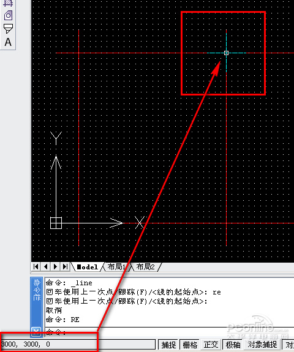Toggle 捕捉 snap mode in status bar

point(168,345)
